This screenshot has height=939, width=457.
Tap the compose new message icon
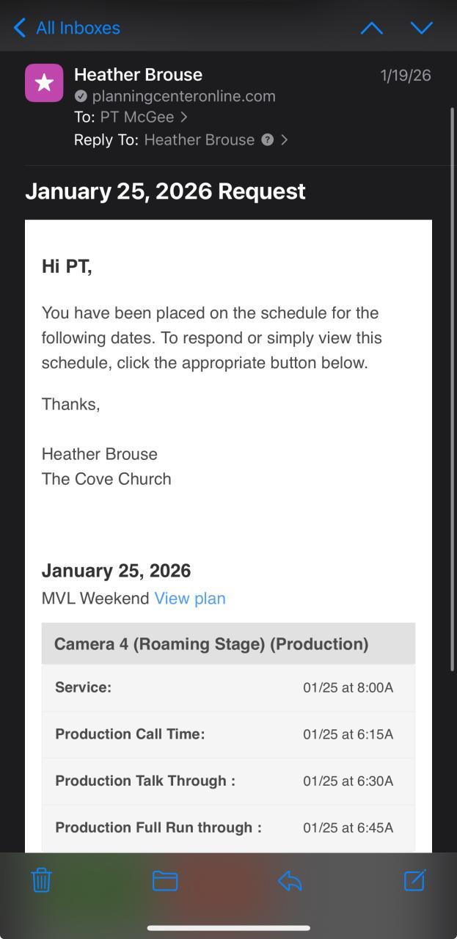click(414, 880)
